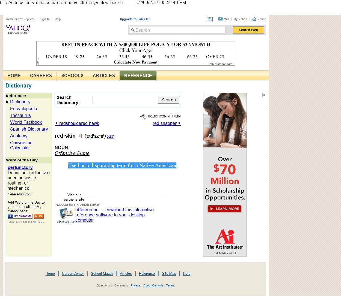Click the Yahoo home icon

(x=254, y=19)
